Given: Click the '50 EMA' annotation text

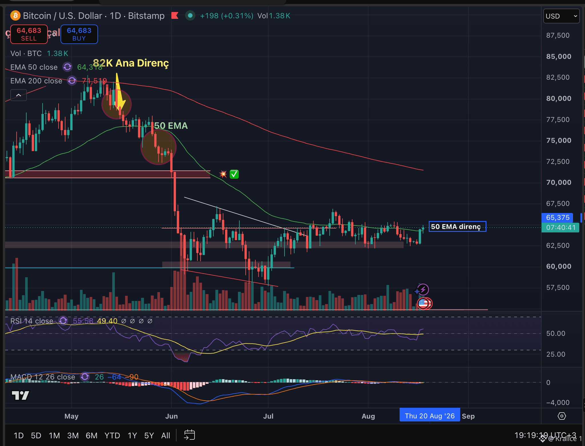Looking at the screenshot, I should pos(171,126).
